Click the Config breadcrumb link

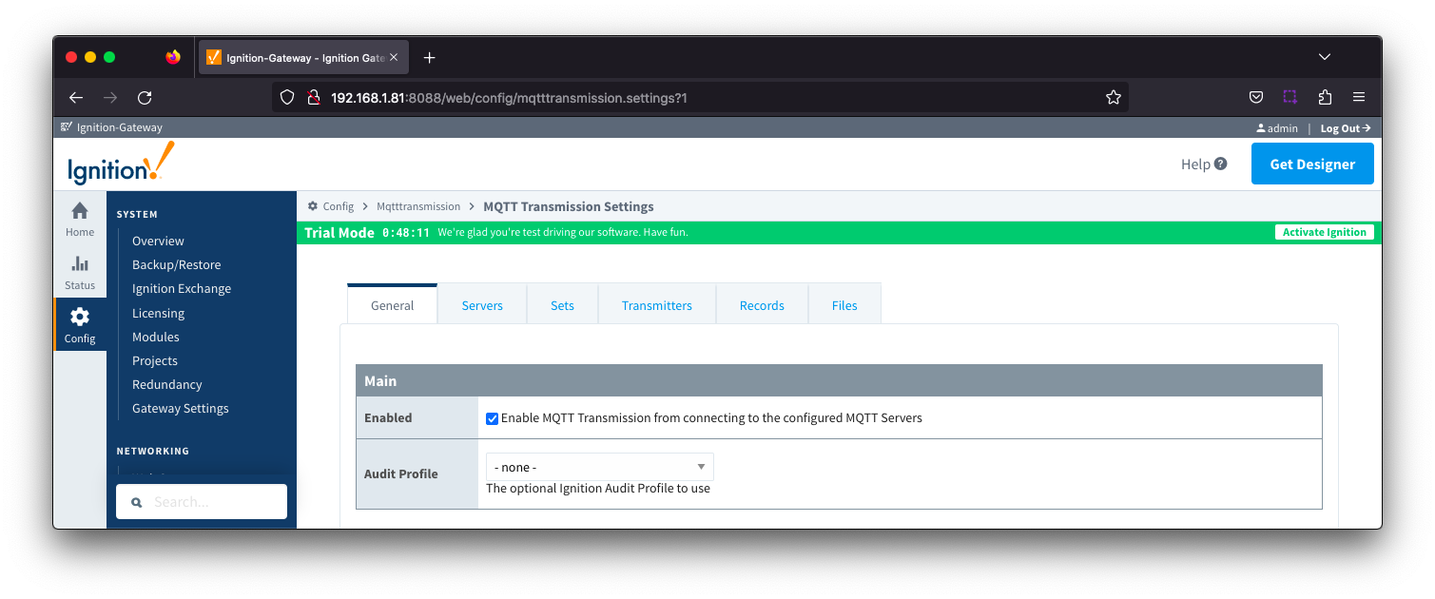(x=338, y=206)
